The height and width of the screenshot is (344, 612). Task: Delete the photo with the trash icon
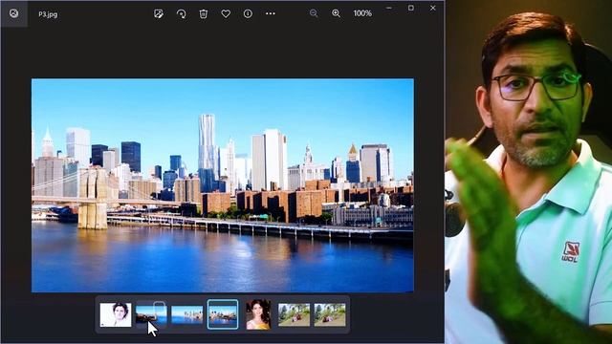point(204,13)
